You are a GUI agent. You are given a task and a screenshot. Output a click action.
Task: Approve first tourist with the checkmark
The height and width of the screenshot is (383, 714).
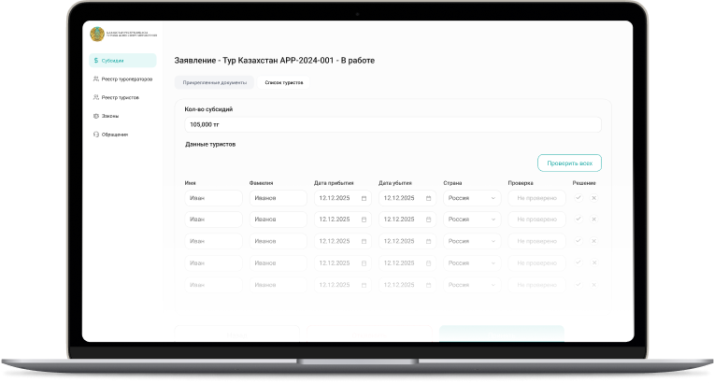(578, 197)
